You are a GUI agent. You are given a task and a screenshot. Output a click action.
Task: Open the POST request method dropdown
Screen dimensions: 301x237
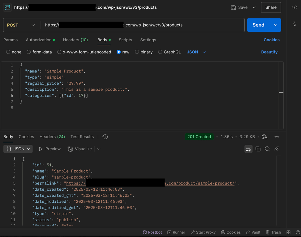(22, 25)
